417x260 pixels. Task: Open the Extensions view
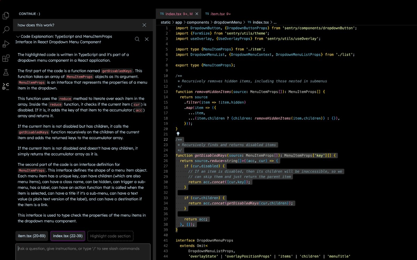click(x=6, y=58)
